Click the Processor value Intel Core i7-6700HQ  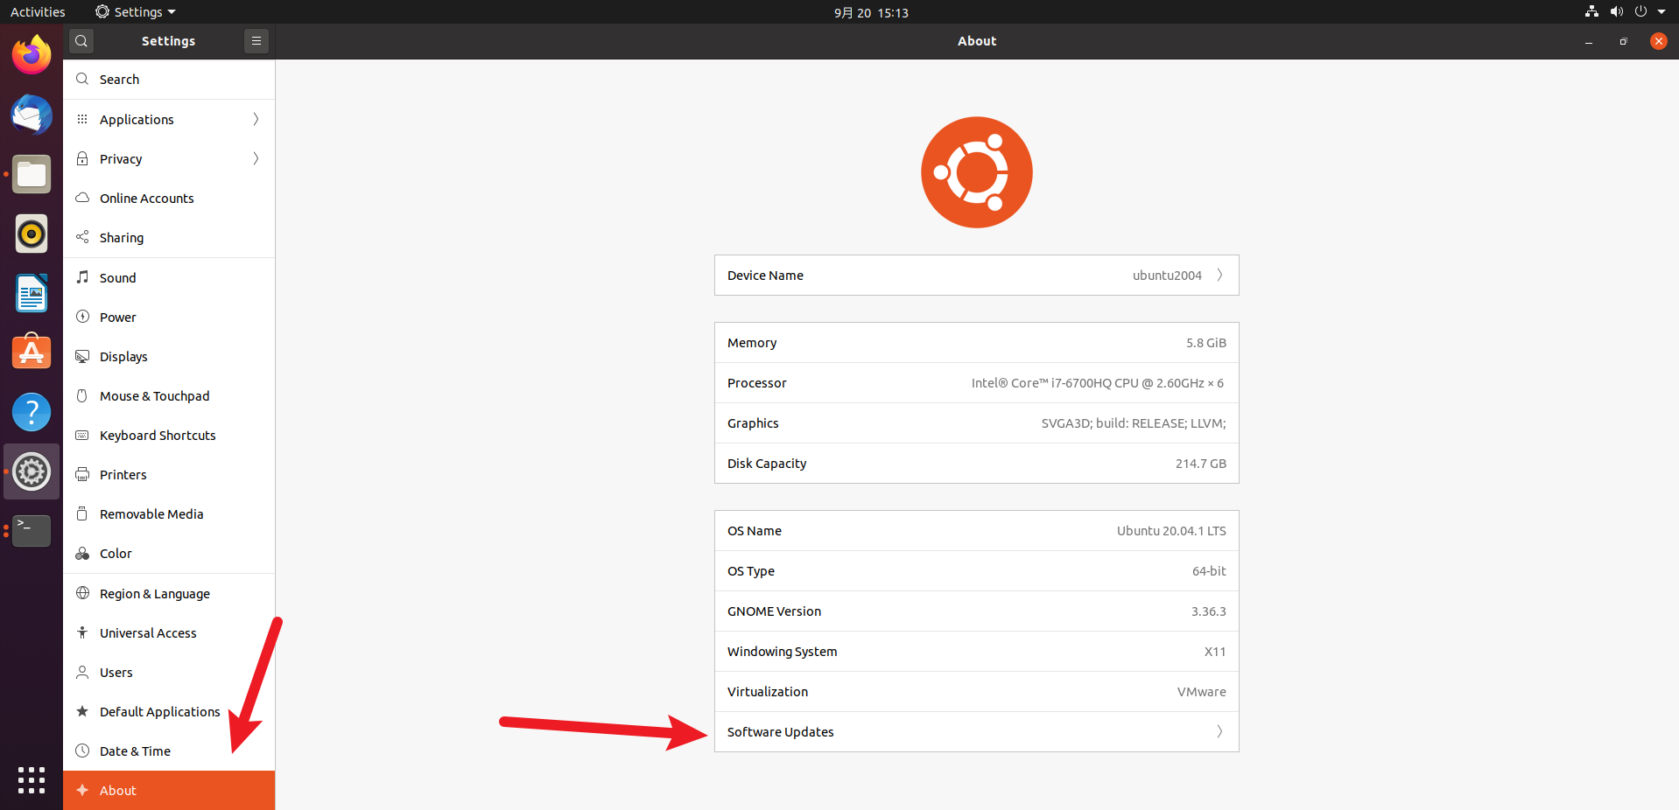coord(1097,383)
